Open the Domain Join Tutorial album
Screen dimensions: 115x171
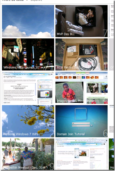(82, 121)
